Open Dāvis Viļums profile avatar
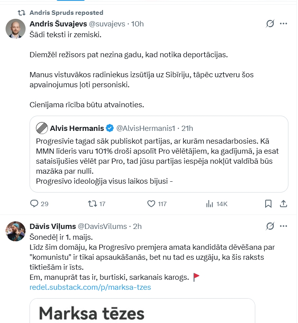298x323 pixels. tap(16, 231)
